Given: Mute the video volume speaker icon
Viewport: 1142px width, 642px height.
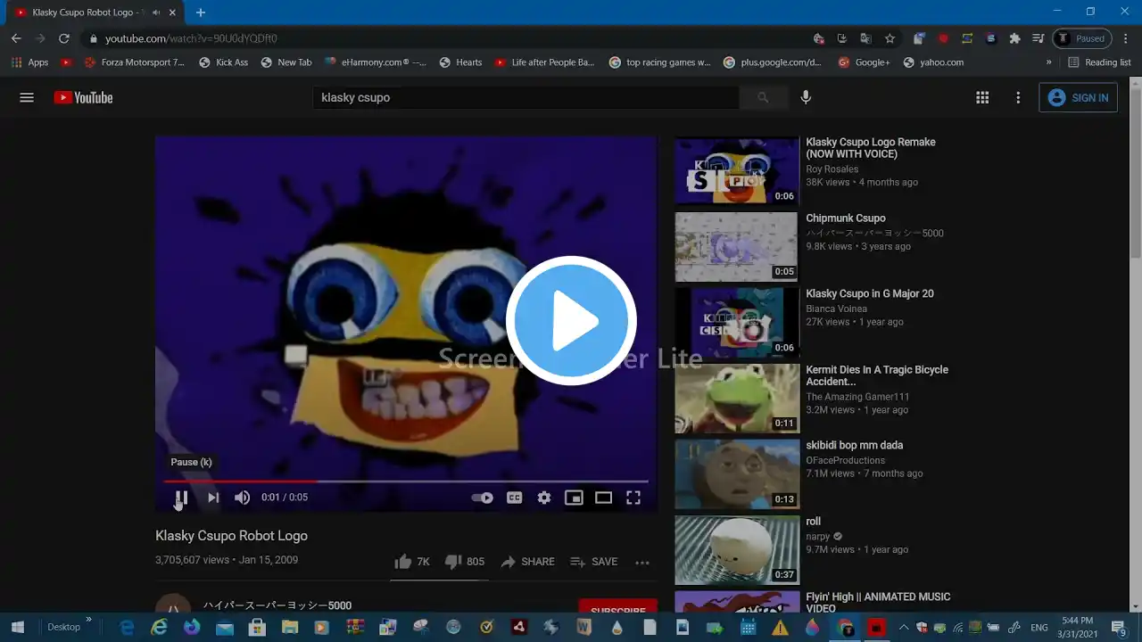Looking at the screenshot, I should pyautogui.click(x=242, y=498).
